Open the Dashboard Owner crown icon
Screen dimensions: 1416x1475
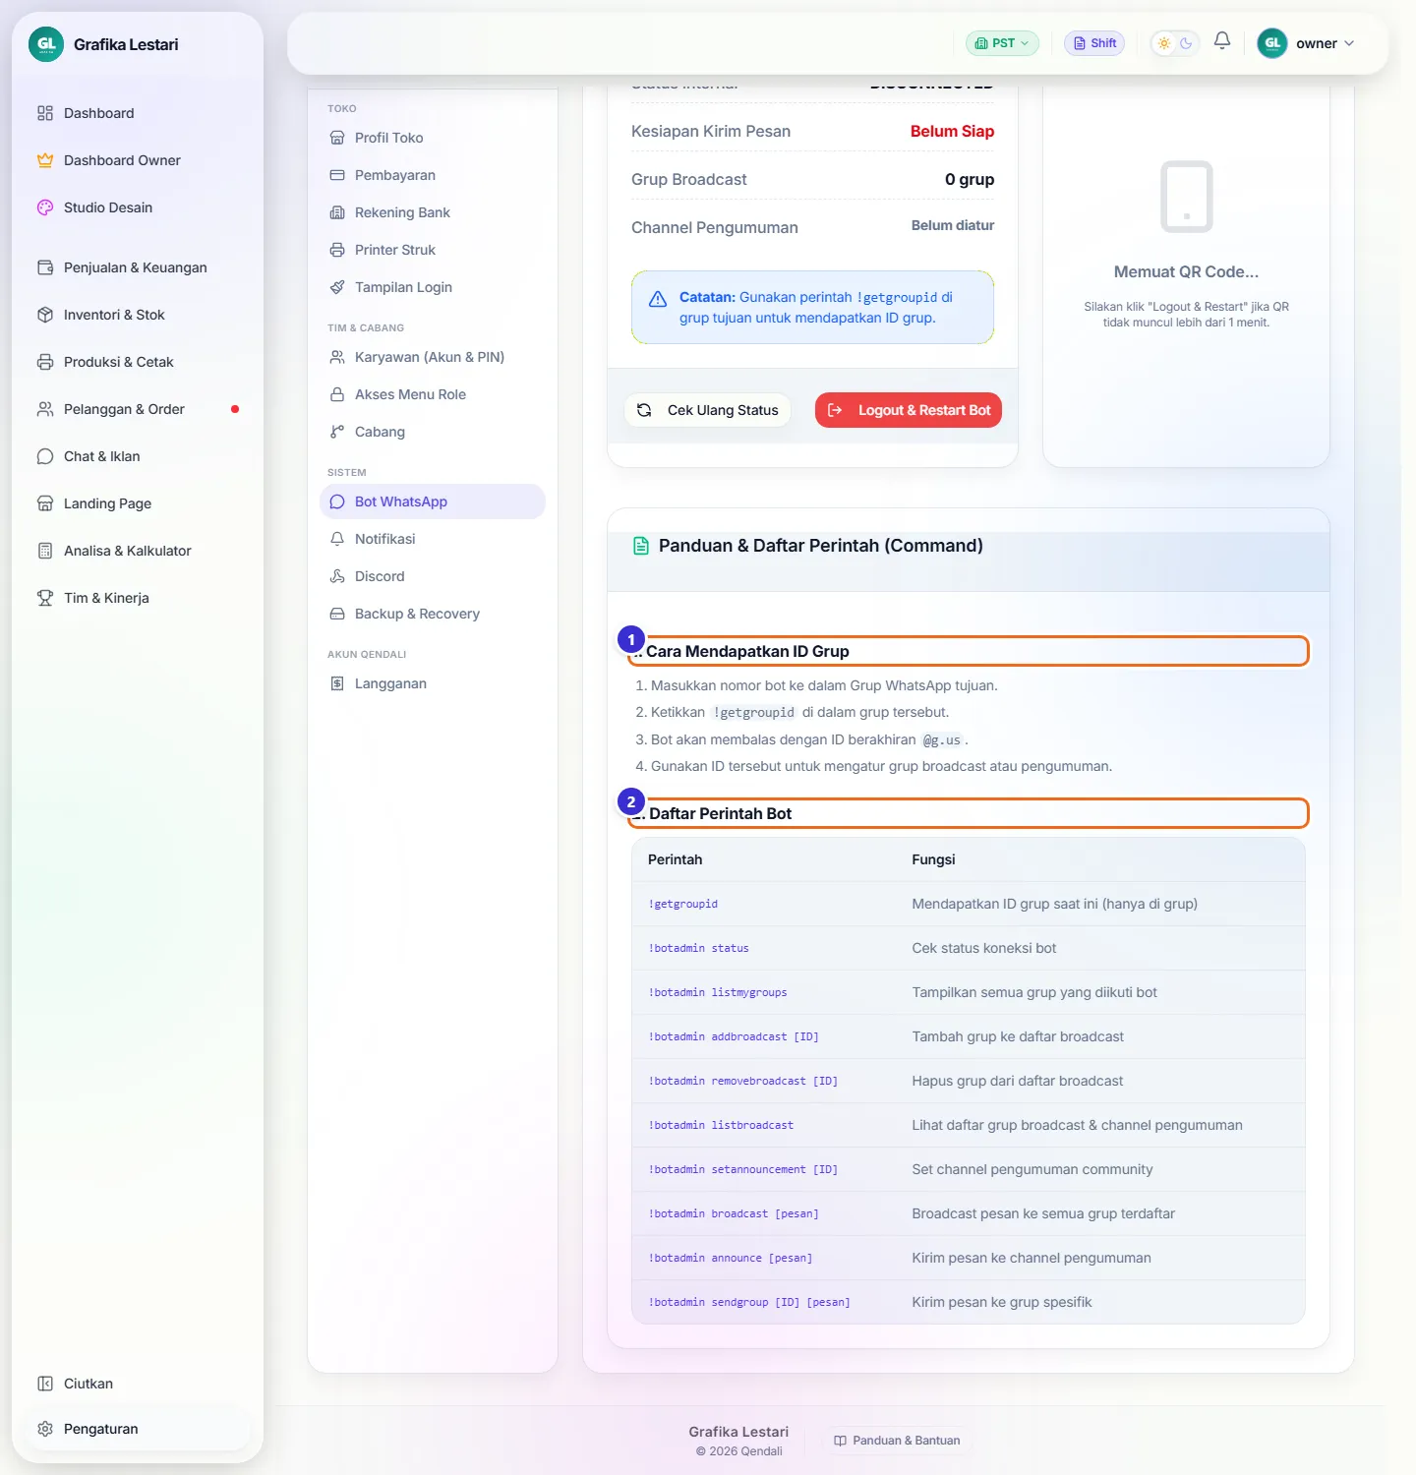pyautogui.click(x=45, y=160)
